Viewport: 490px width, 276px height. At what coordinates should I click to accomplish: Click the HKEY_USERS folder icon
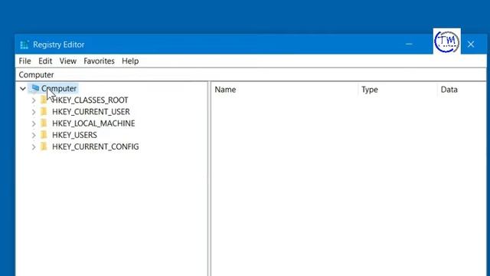click(44, 135)
